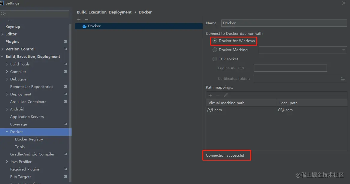The height and width of the screenshot is (184, 350).
Task: Select the Docker Machine radio option
Action: 215,50
